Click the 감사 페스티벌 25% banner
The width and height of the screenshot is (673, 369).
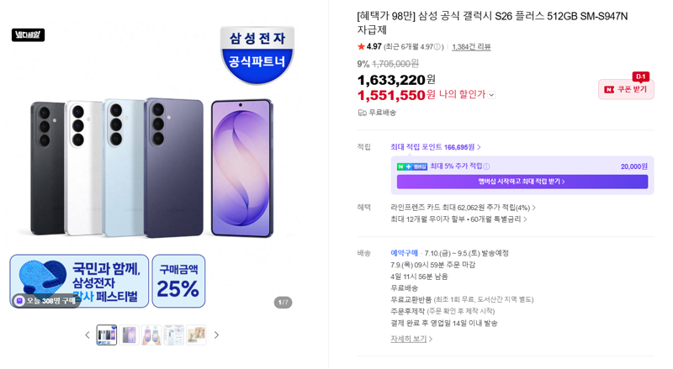click(108, 281)
